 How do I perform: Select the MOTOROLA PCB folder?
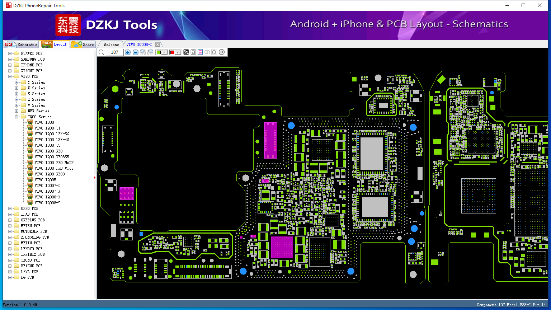pos(34,231)
